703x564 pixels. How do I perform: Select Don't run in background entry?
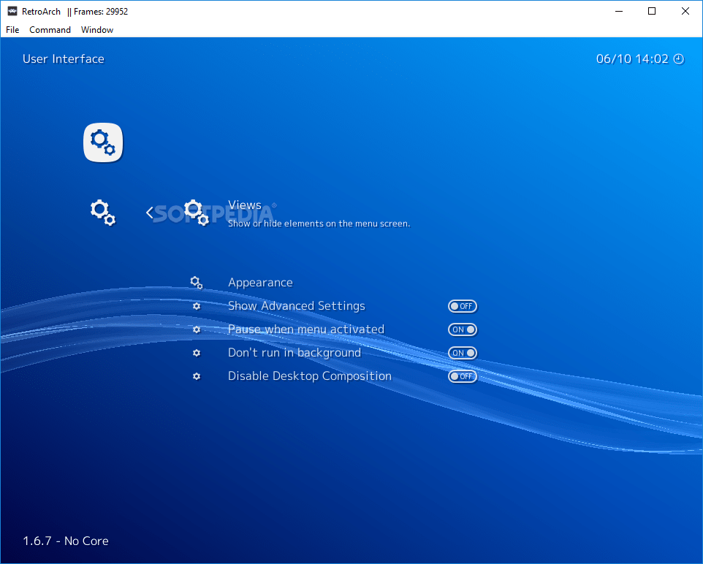tap(294, 353)
